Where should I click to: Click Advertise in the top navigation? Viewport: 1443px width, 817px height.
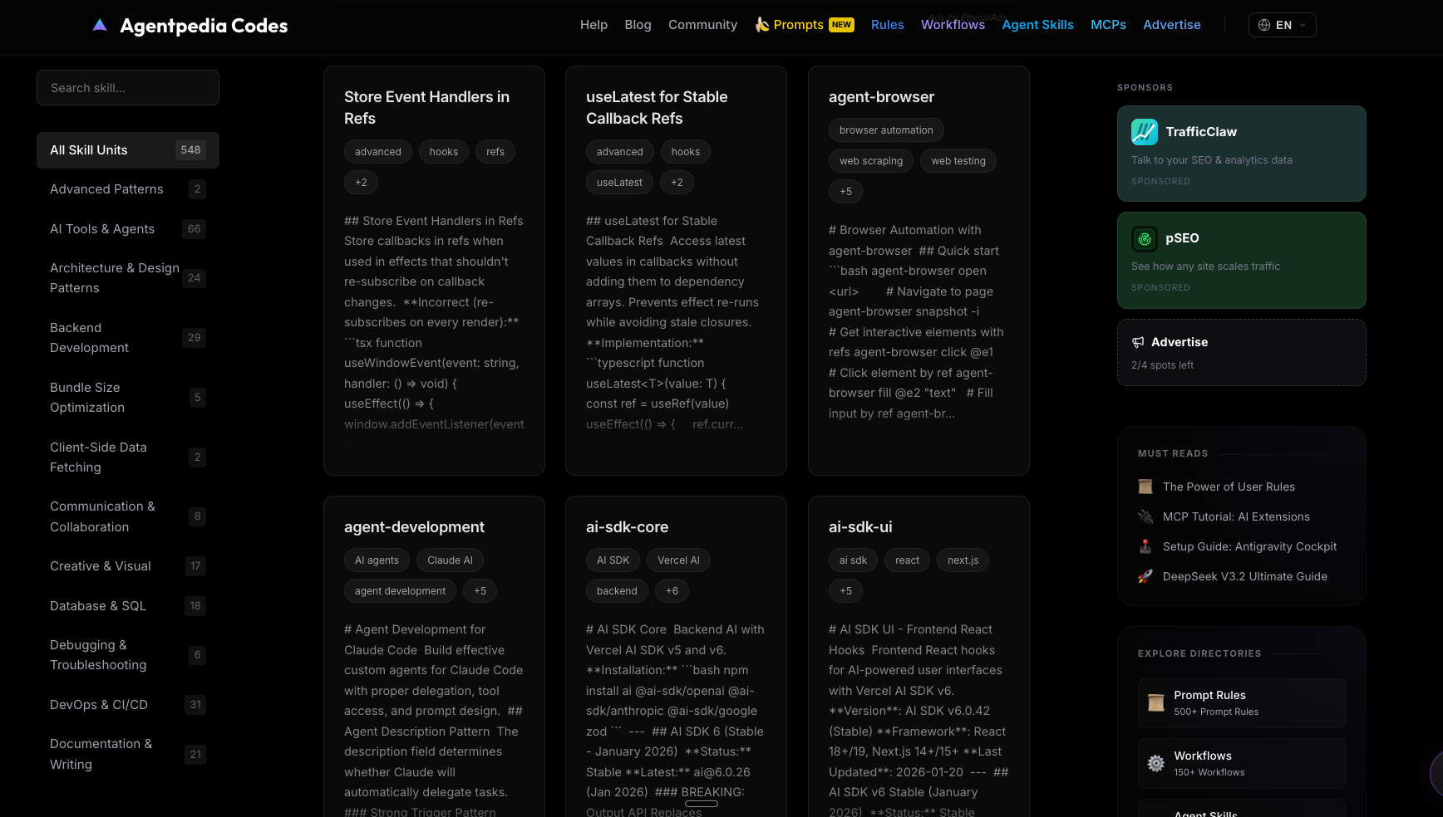click(1171, 25)
